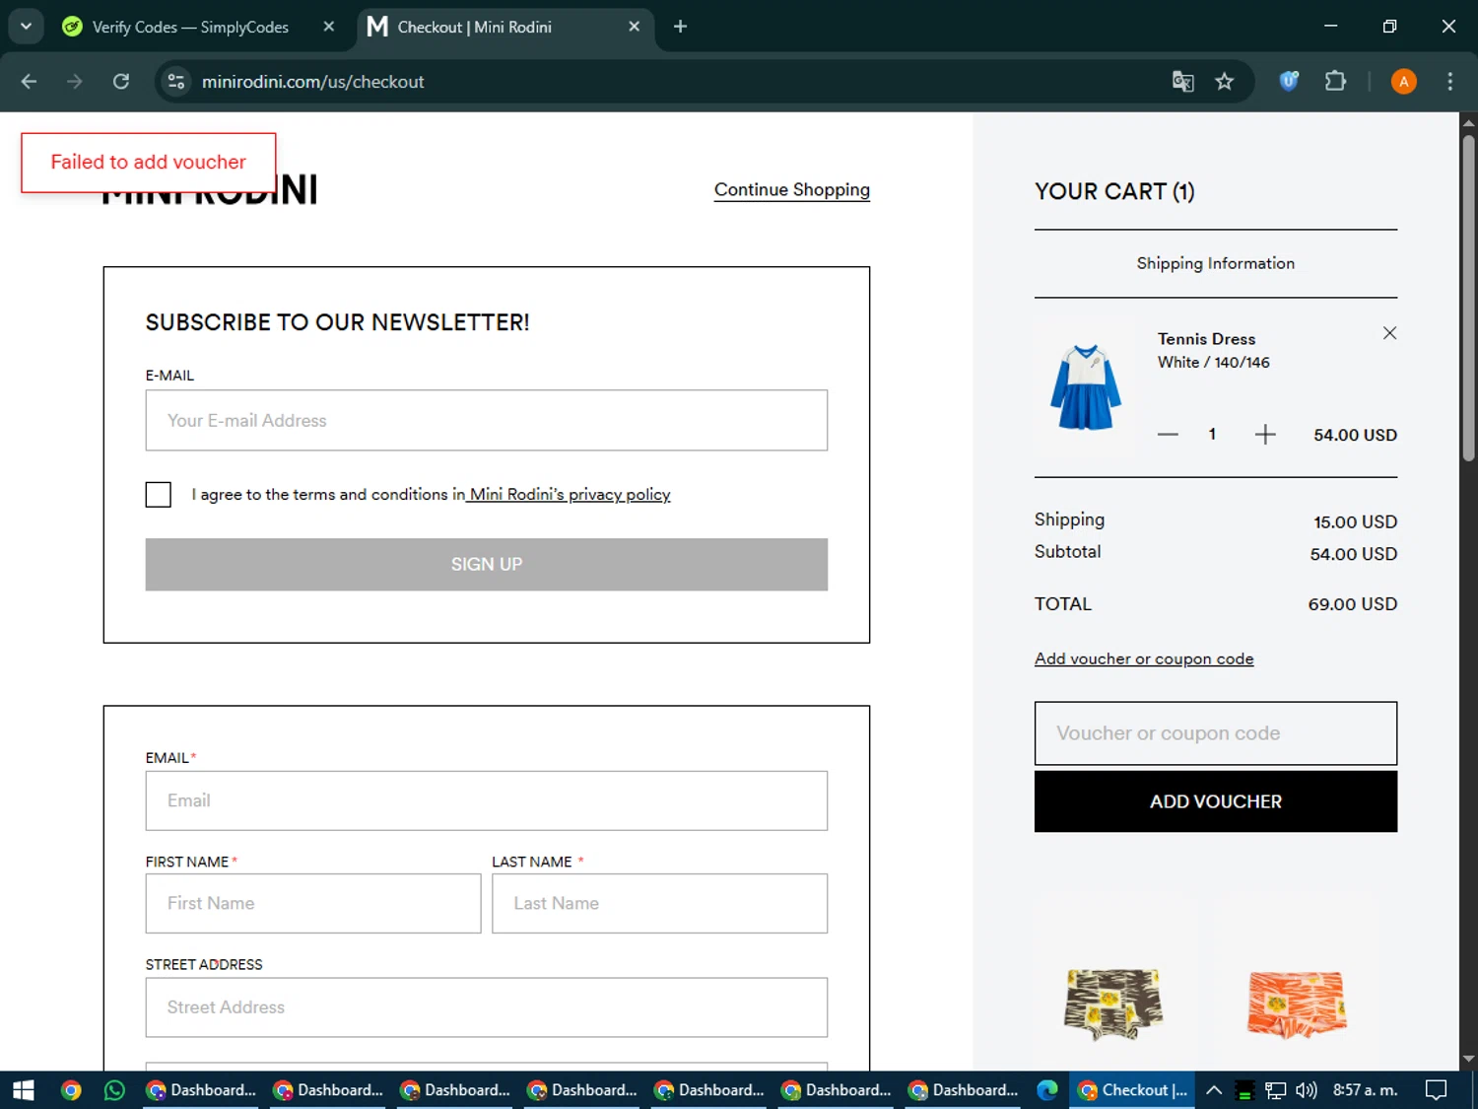
Task: Select the Checkout Mini Rodini tab
Action: click(x=474, y=27)
